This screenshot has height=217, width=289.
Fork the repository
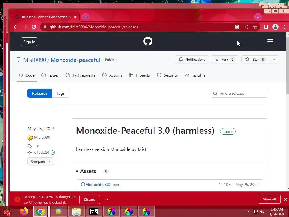[225, 59]
